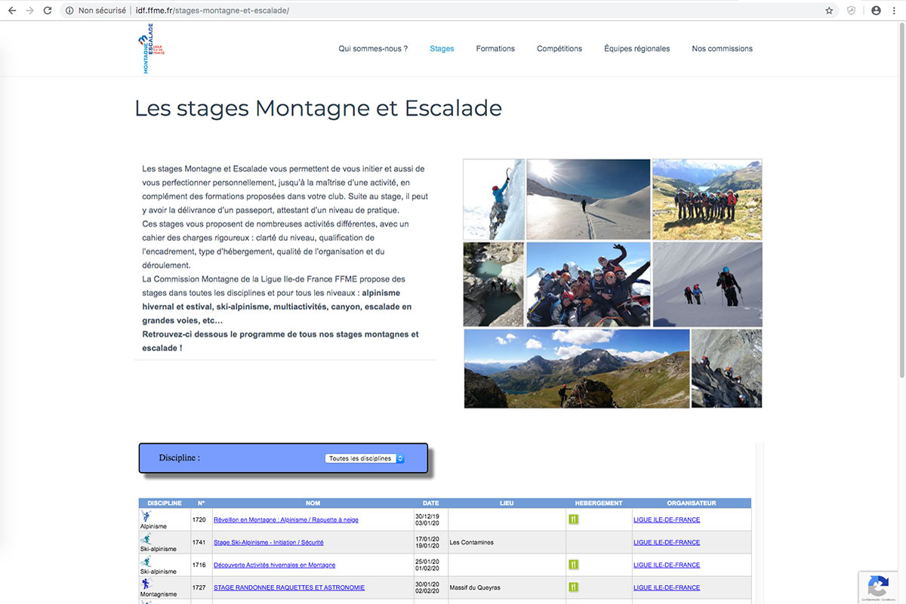This screenshot has height=604, width=906.
Task: Click the reCAPTCHA badge icon
Action: (877, 586)
